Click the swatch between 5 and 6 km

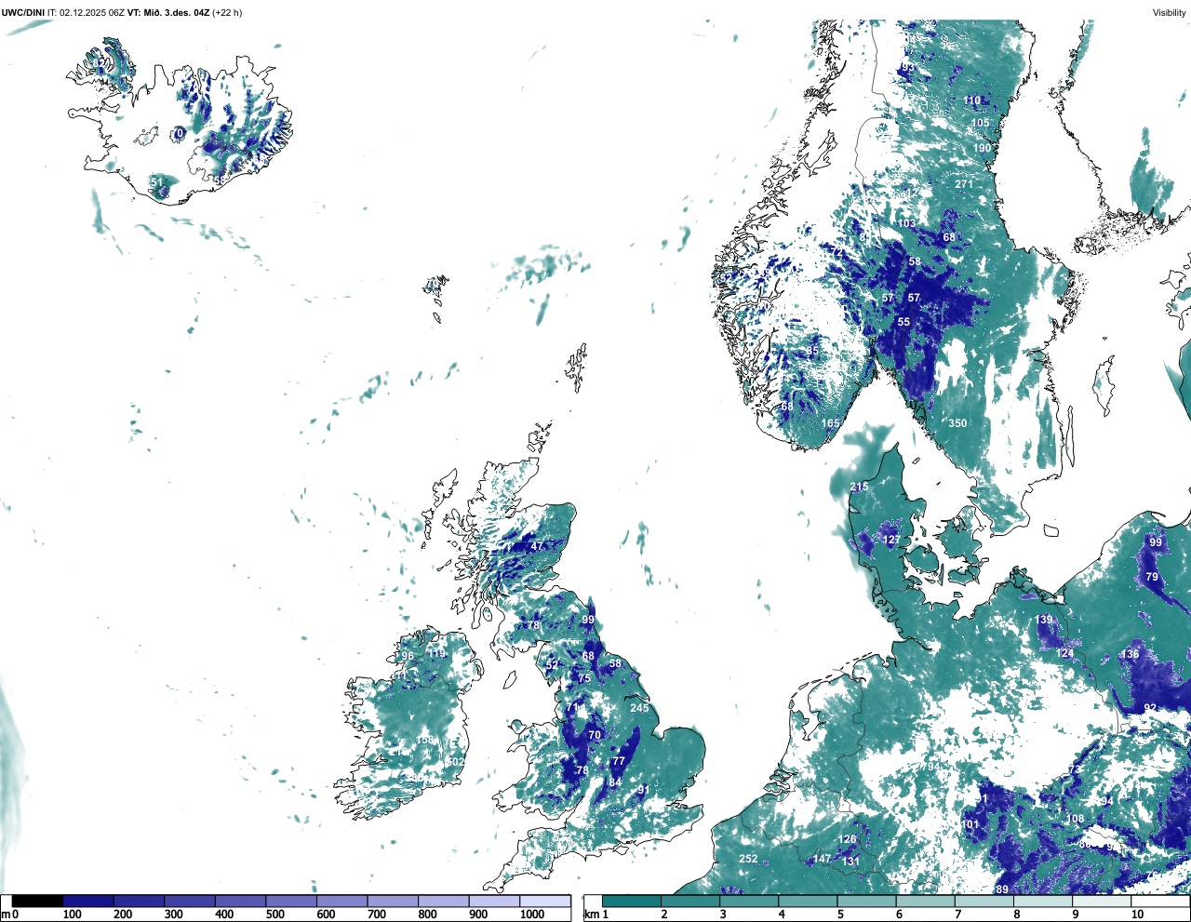click(x=867, y=901)
